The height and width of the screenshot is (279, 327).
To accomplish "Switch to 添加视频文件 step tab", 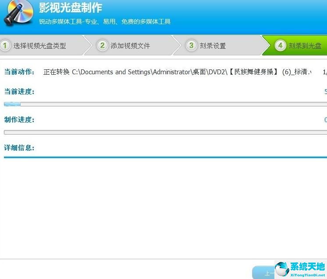I will [130, 46].
